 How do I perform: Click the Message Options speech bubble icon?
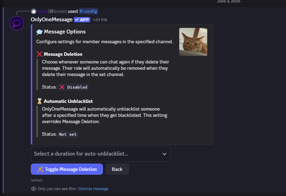point(40,32)
